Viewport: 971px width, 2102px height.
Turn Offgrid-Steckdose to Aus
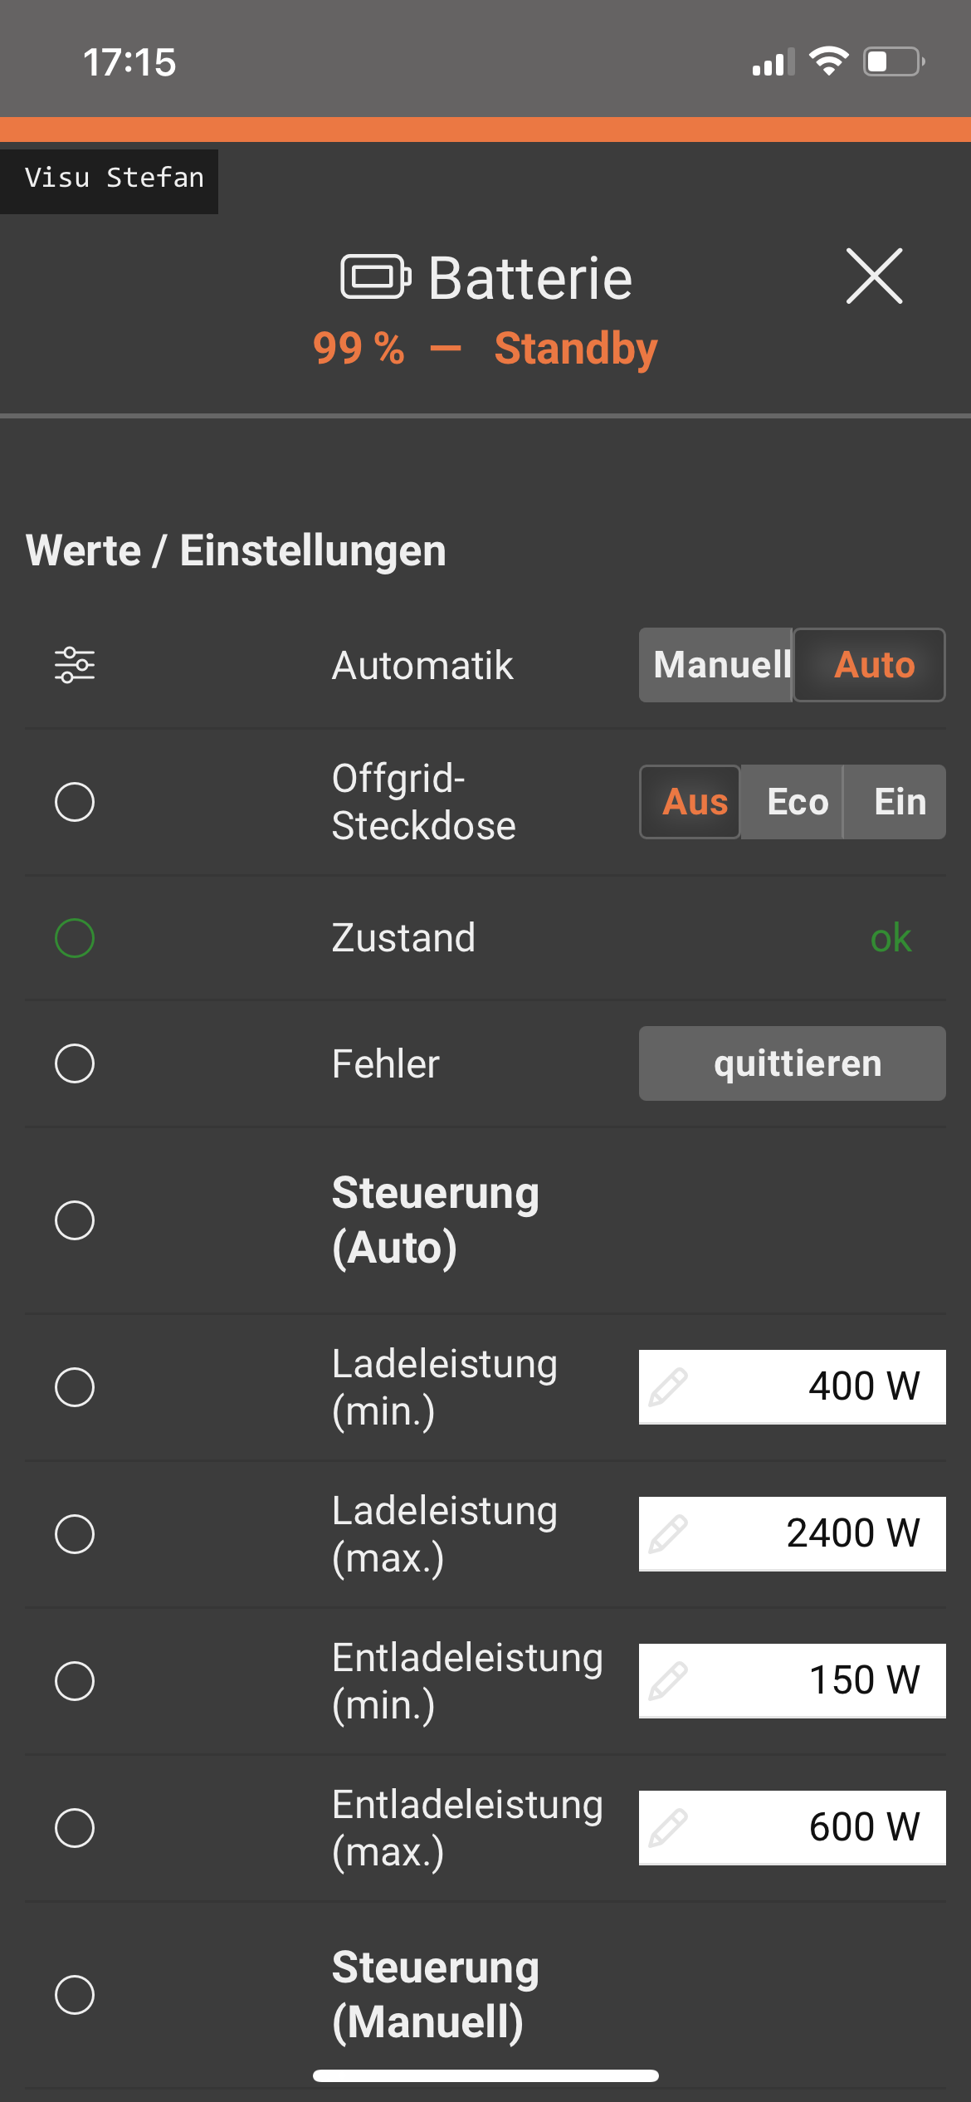tap(691, 802)
